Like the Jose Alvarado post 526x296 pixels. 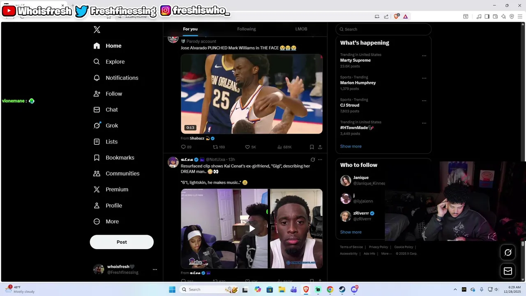point(250,147)
